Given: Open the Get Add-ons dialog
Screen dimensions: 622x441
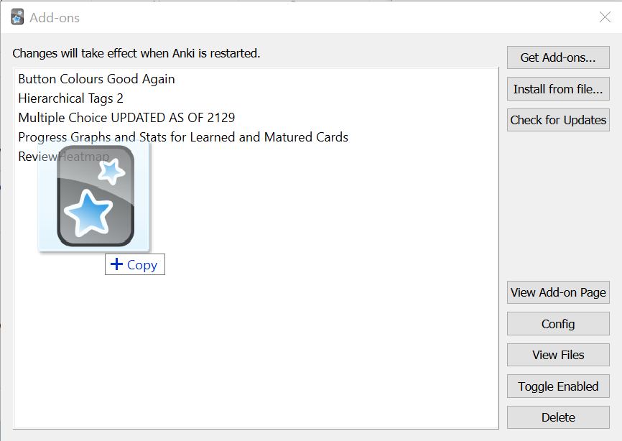Looking at the screenshot, I should 558,57.
